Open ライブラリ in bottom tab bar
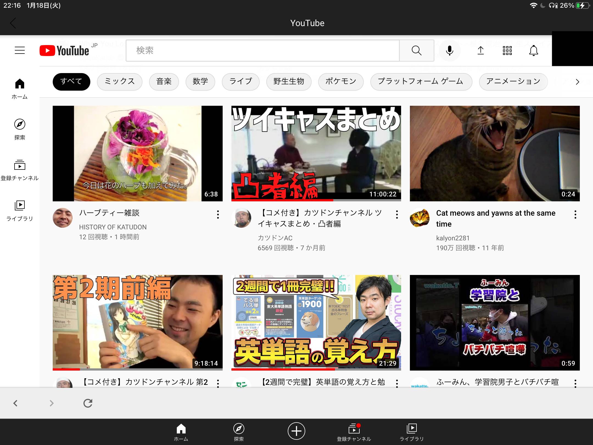 point(412,432)
